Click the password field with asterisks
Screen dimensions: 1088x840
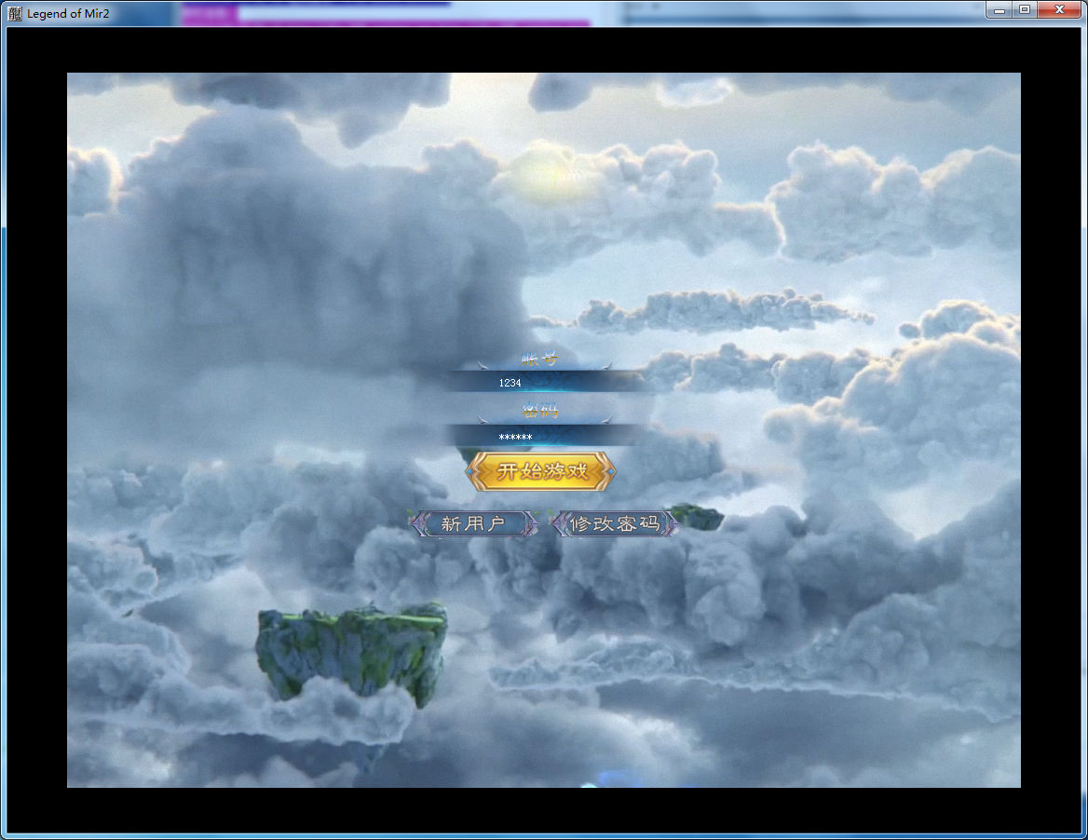tap(541, 437)
